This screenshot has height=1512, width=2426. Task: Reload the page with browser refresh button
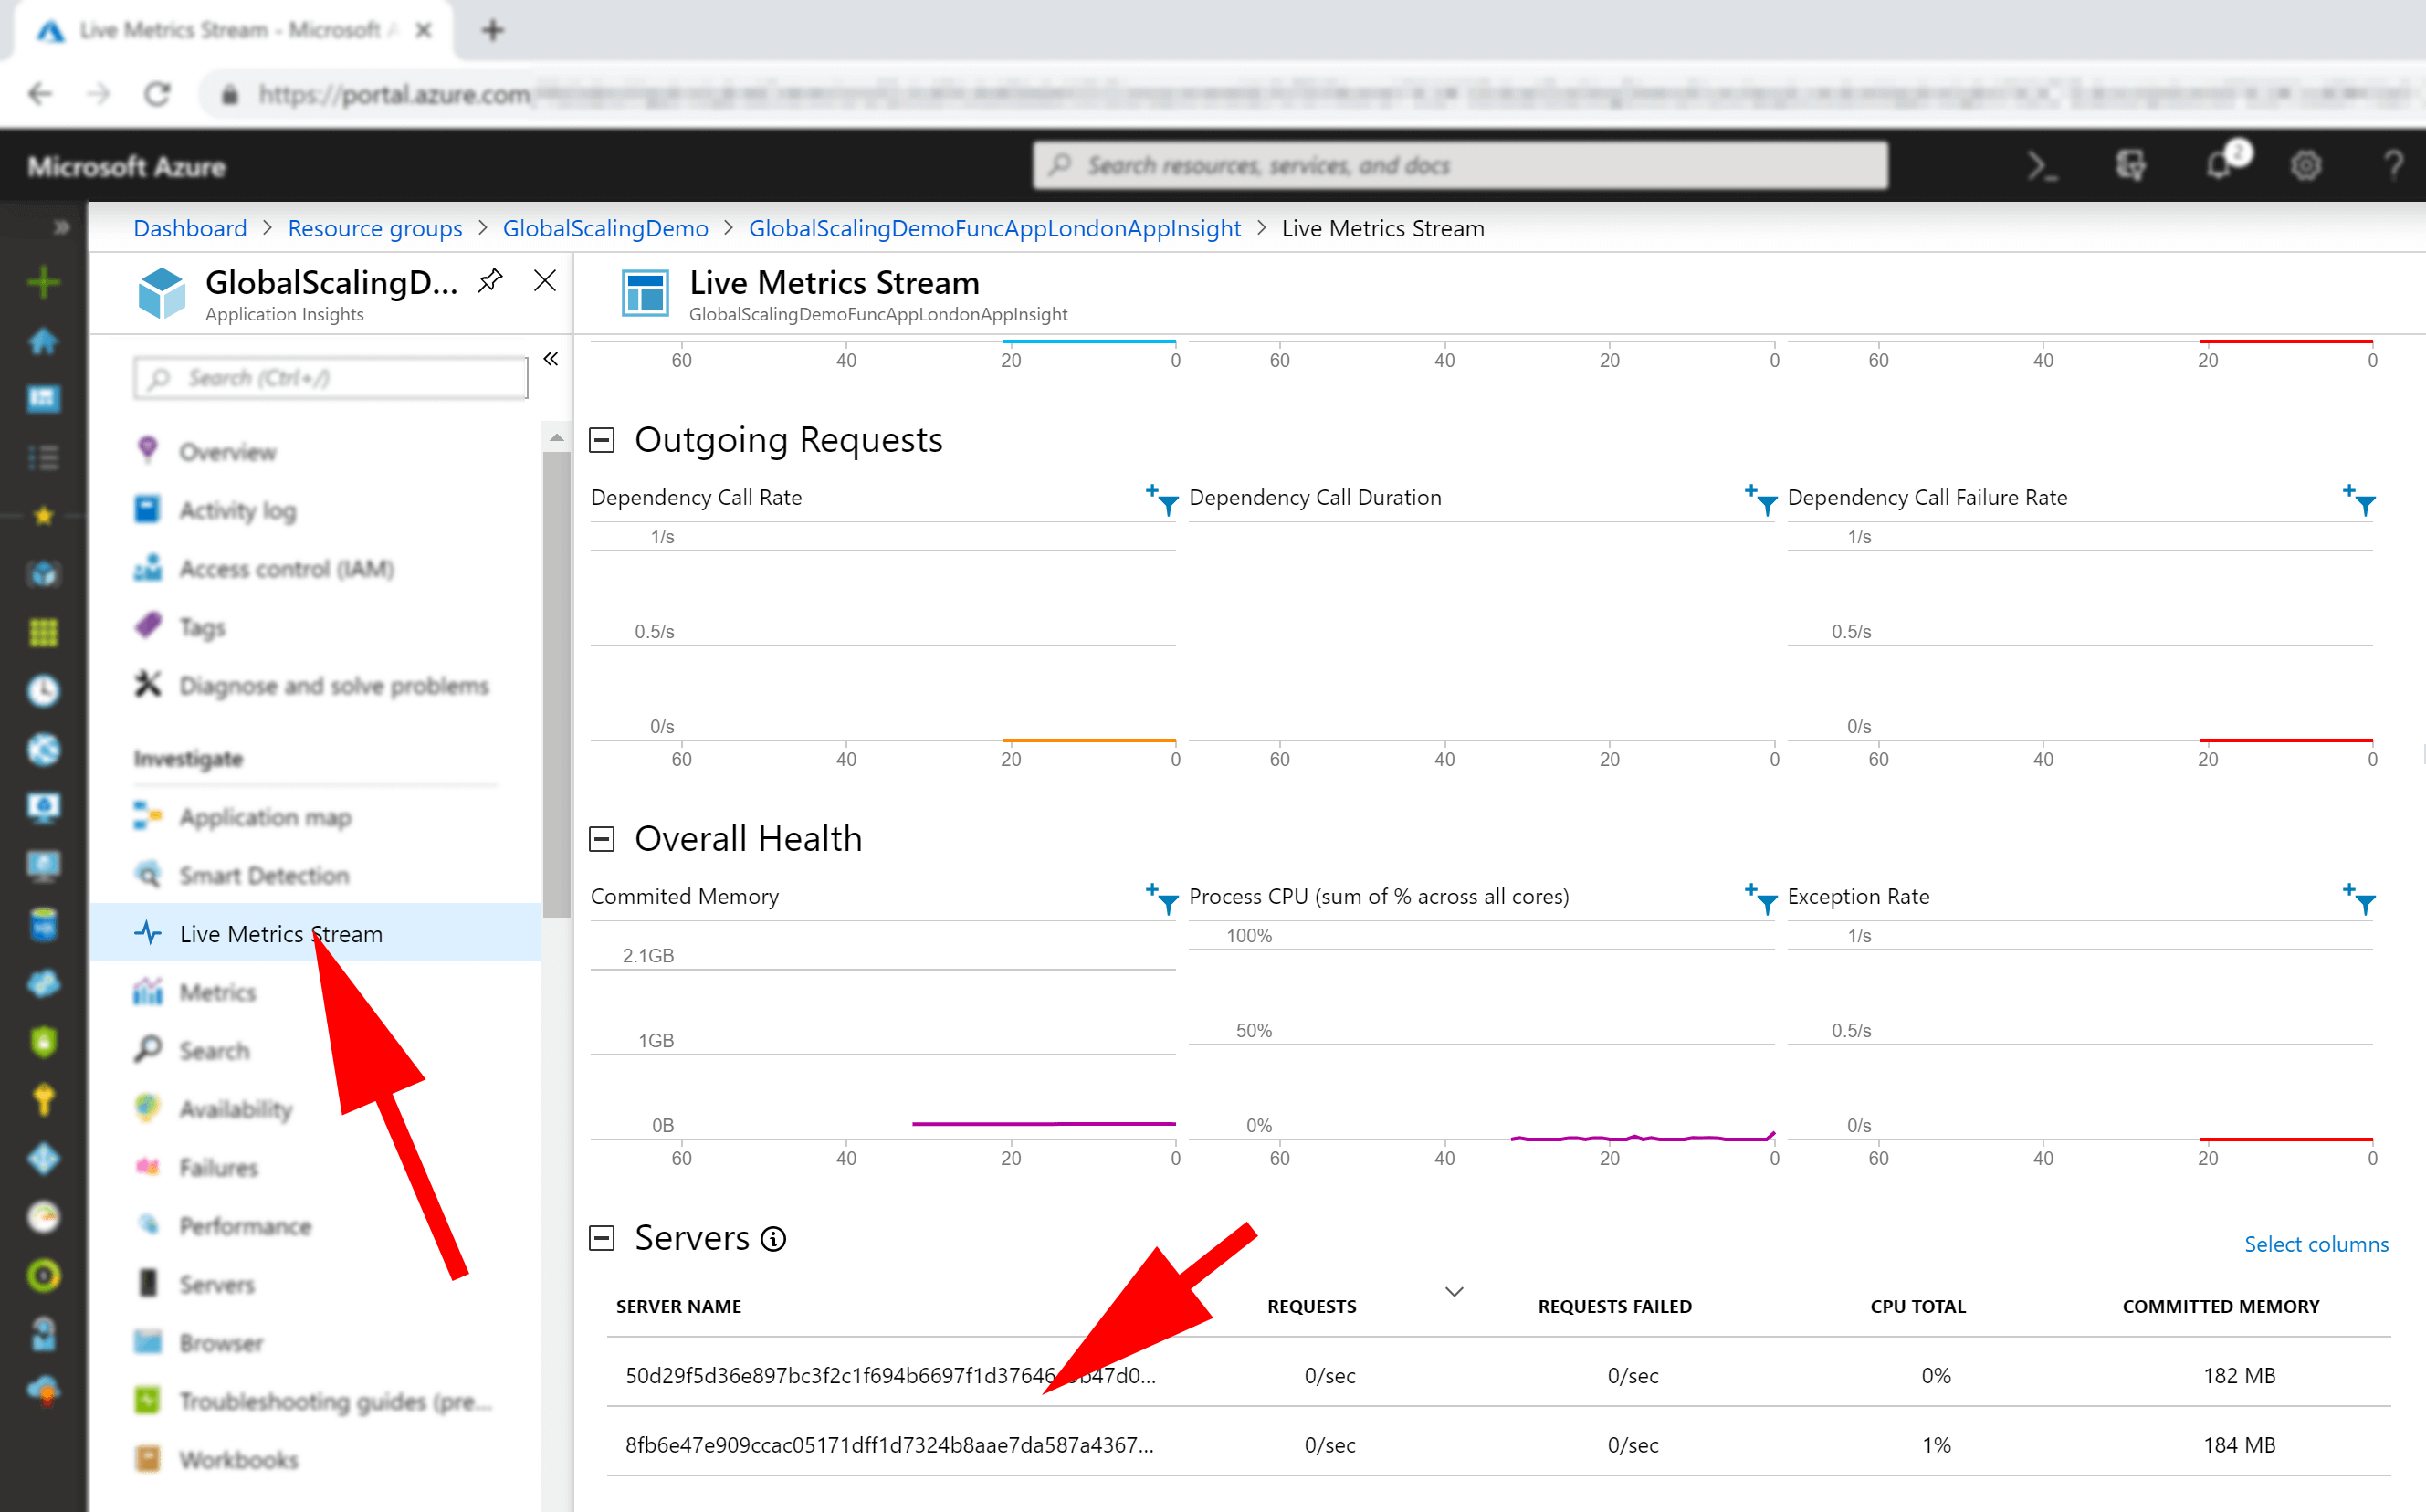tap(157, 95)
